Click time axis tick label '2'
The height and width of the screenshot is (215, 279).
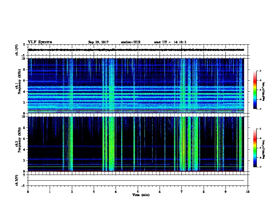coord(72,192)
